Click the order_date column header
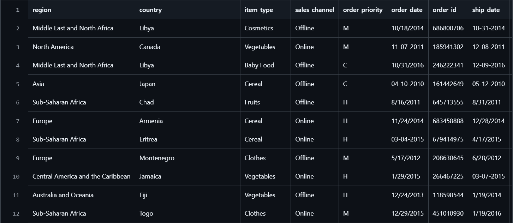Screen dimensions: 513x223 (x=407, y=10)
